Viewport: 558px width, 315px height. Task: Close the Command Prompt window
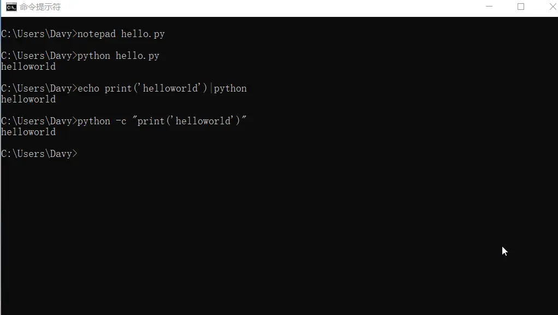(x=551, y=7)
